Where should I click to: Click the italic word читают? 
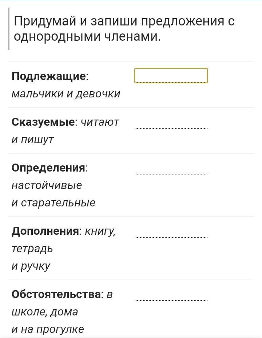click(100, 122)
